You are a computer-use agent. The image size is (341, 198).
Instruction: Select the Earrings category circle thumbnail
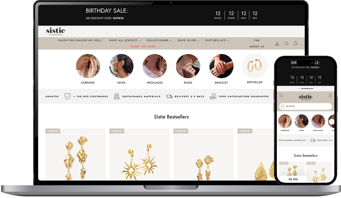click(x=88, y=66)
